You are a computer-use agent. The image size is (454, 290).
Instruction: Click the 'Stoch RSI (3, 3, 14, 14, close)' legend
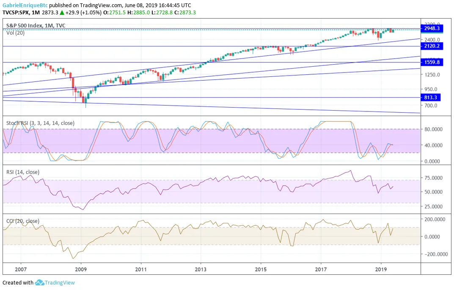point(40,123)
